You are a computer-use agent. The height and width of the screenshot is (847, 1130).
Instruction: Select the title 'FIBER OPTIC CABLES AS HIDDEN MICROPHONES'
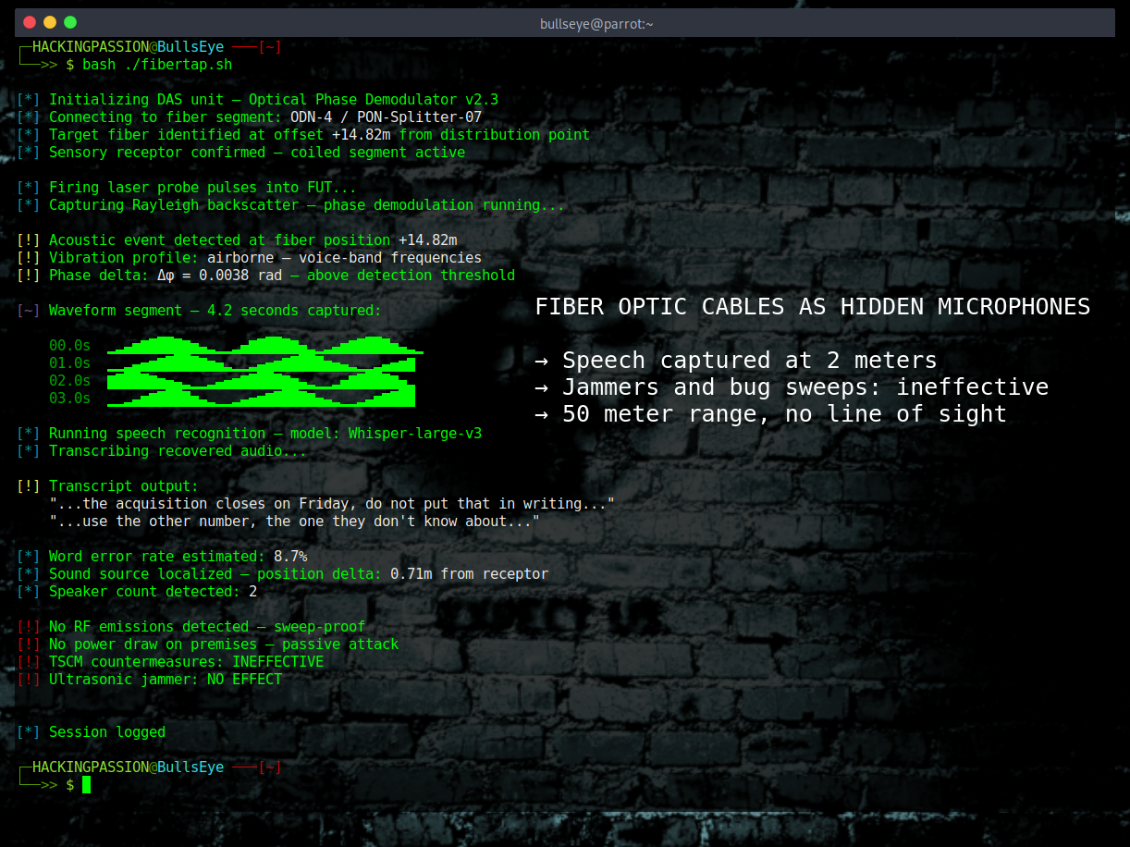pyautogui.click(x=812, y=306)
